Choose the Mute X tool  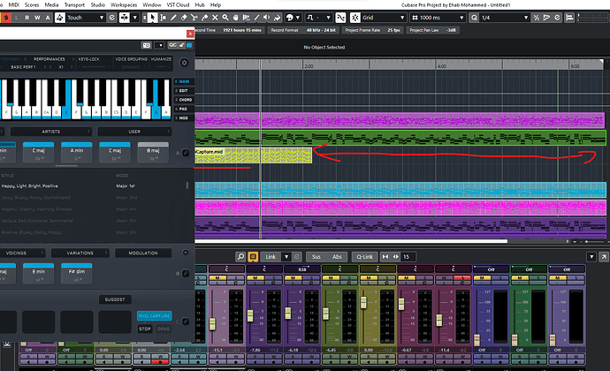point(215,18)
